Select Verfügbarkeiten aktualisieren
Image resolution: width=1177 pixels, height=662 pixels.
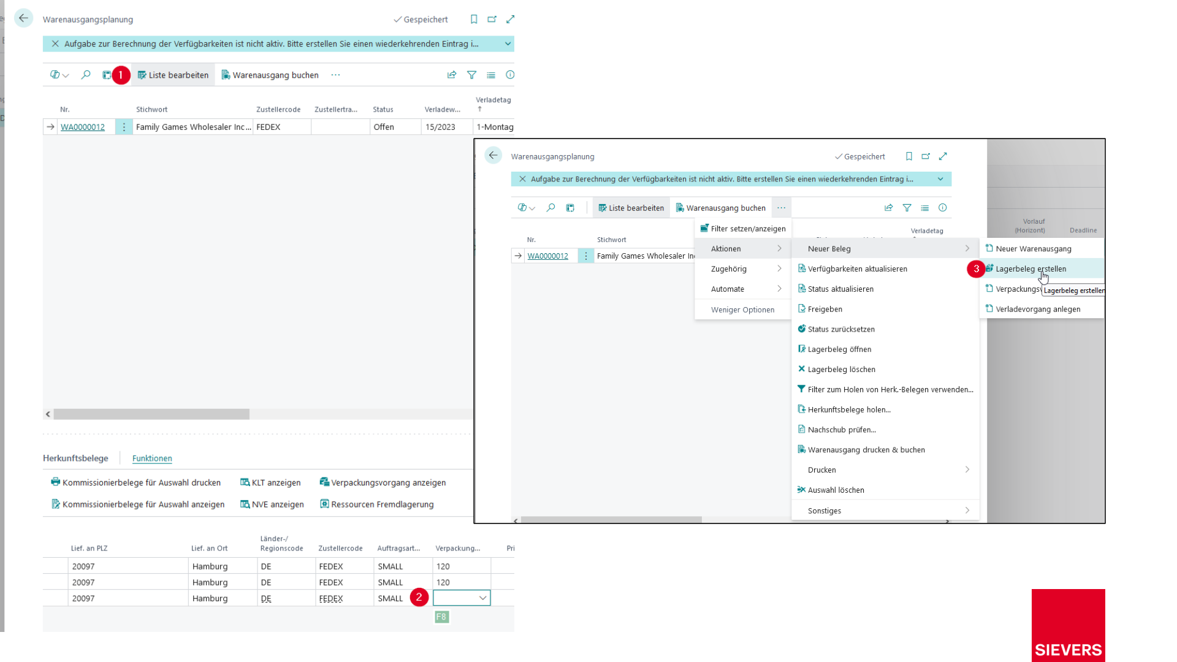pos(885,269)
